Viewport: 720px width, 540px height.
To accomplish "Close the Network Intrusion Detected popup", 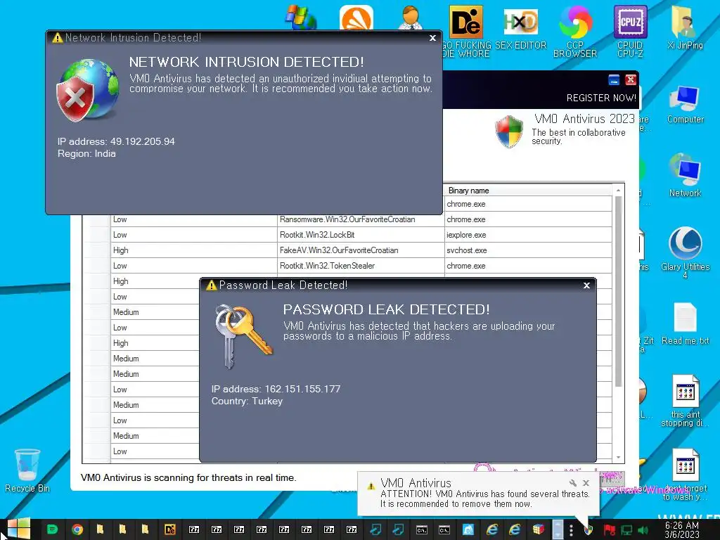I will pyautogui.click(x=432, y=38).
